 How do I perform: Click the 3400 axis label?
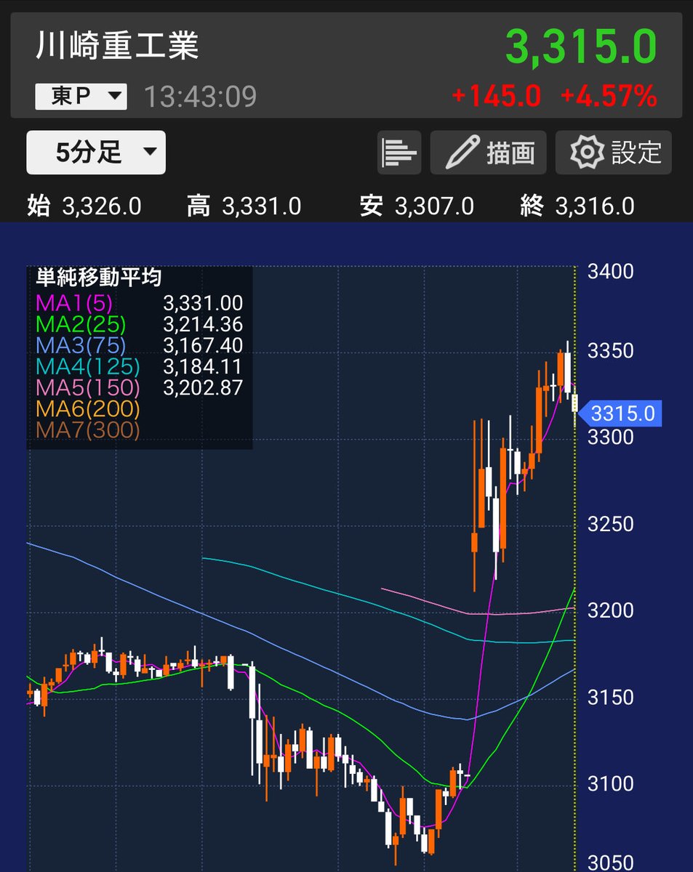coord(611,272)
